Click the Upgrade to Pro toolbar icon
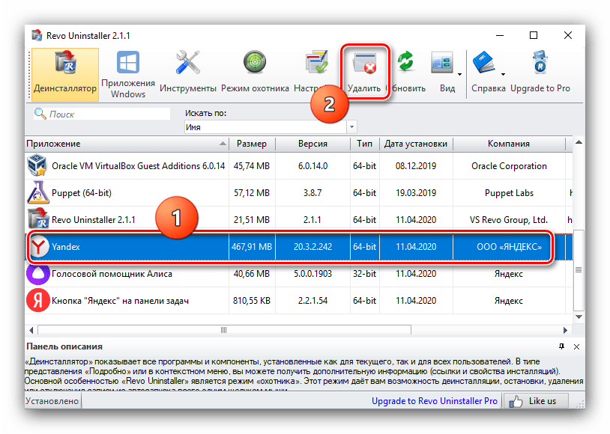 click(x=540, y=73)
